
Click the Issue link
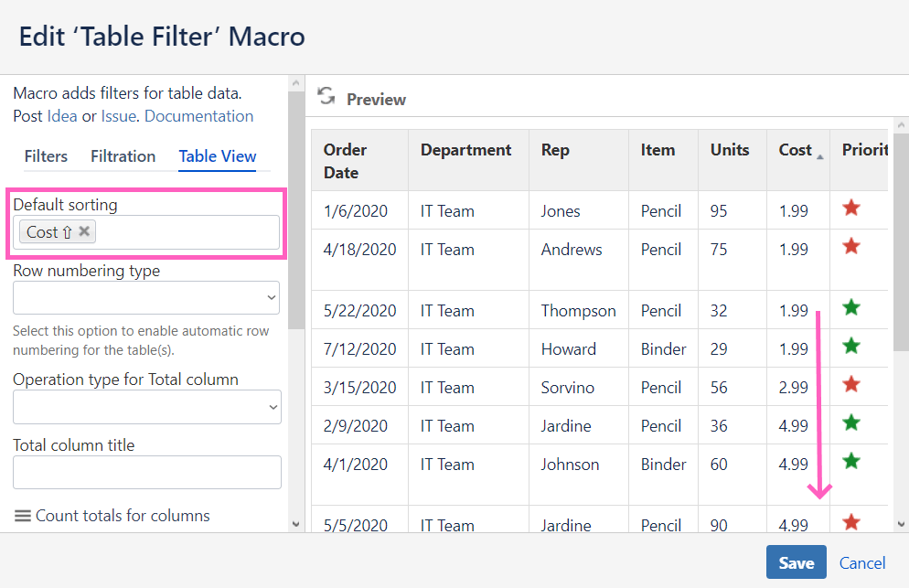118,116
